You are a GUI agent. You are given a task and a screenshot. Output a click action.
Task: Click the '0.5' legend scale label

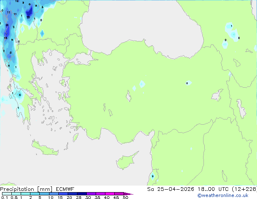[14, 197]
